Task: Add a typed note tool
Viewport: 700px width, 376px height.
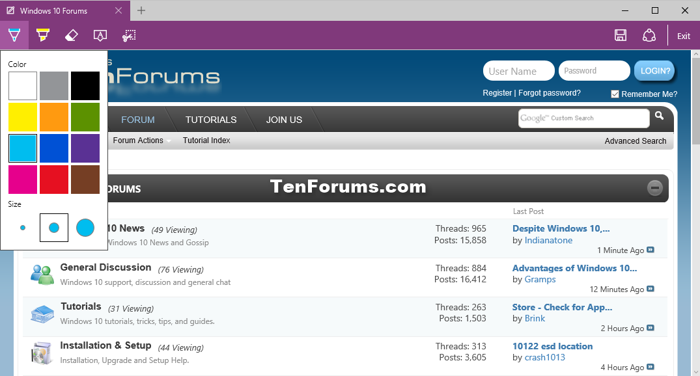Action: tap(100, 35)
